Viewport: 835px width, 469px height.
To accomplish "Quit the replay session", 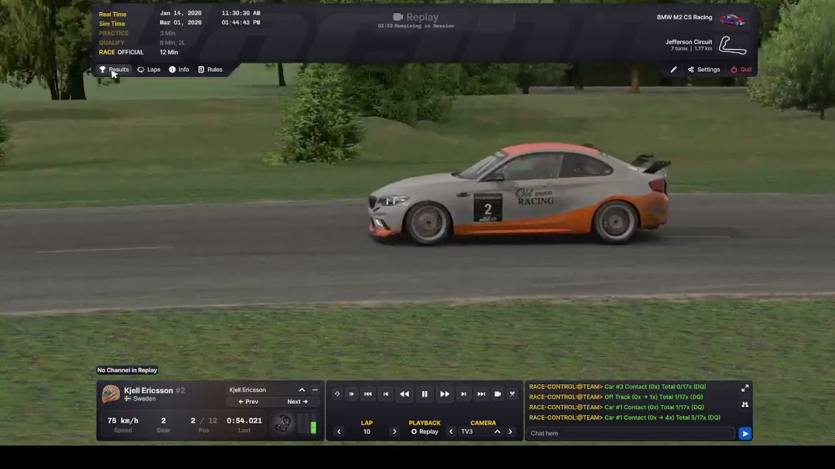I will 741,70.
